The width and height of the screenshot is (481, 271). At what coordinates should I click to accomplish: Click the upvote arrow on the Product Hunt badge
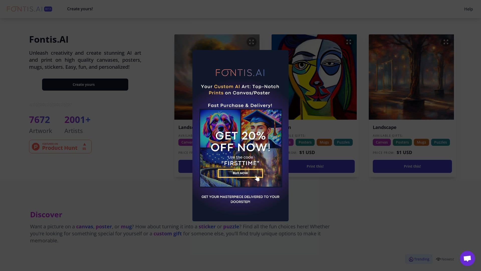click(x=84, y=144)
